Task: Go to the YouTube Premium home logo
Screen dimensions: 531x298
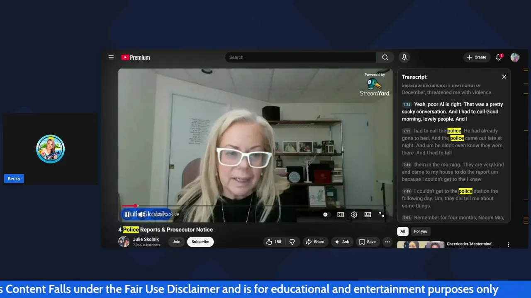Action: tap(136, 58)
